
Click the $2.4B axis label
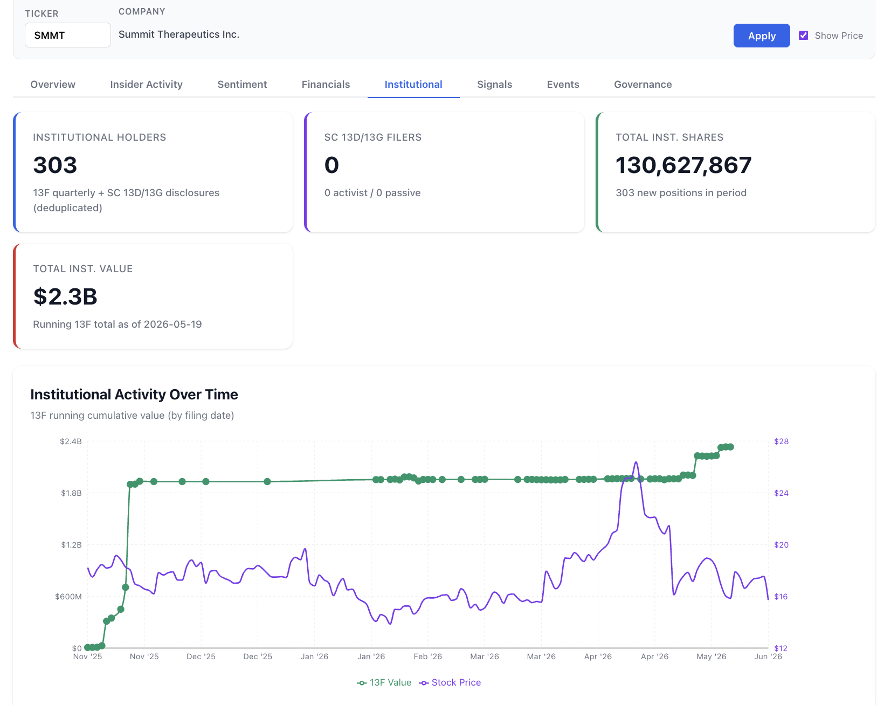[71, 441]
